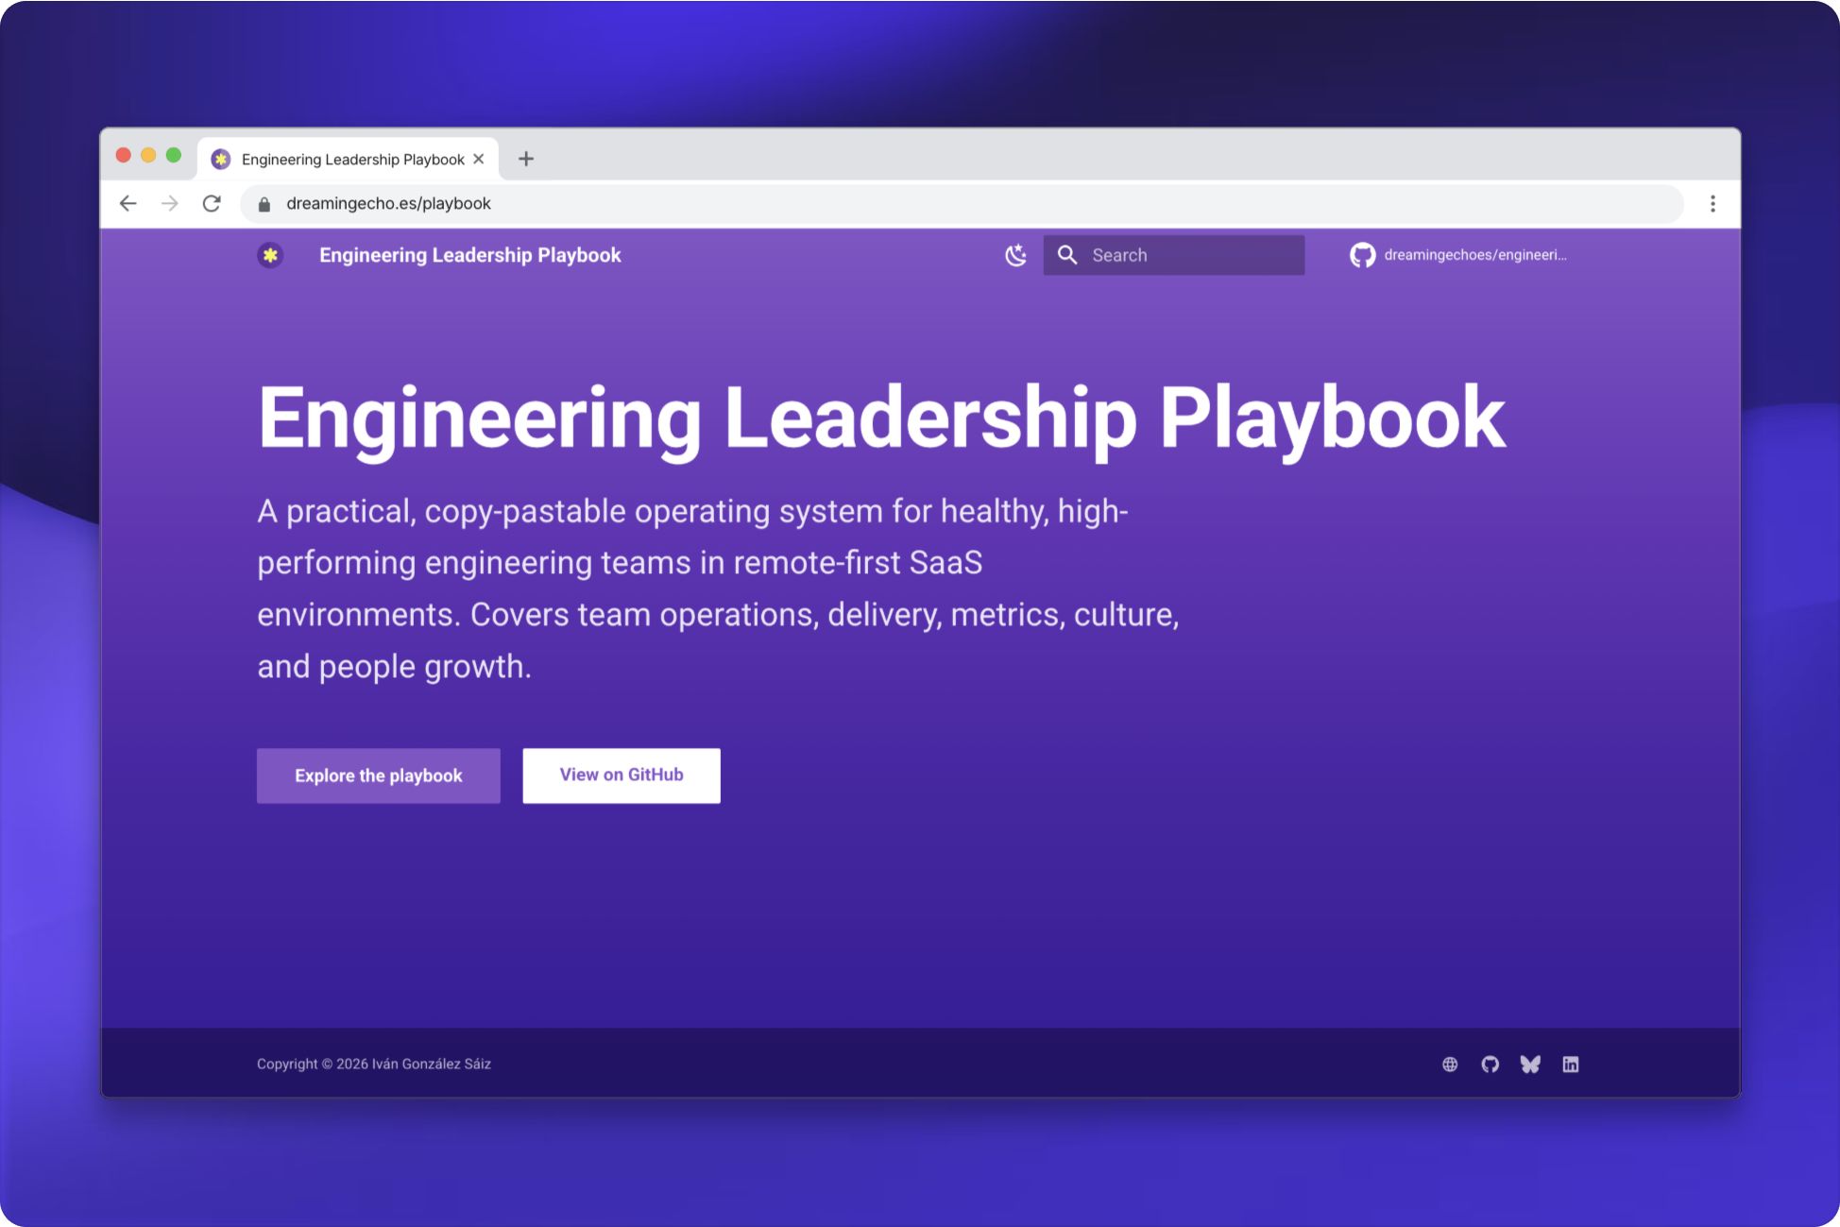Click the magnifying glass search icon
Viewport: 1840px width, 1227px height.
1068,255
